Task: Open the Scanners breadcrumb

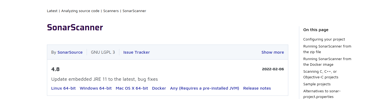Action: 111,11
